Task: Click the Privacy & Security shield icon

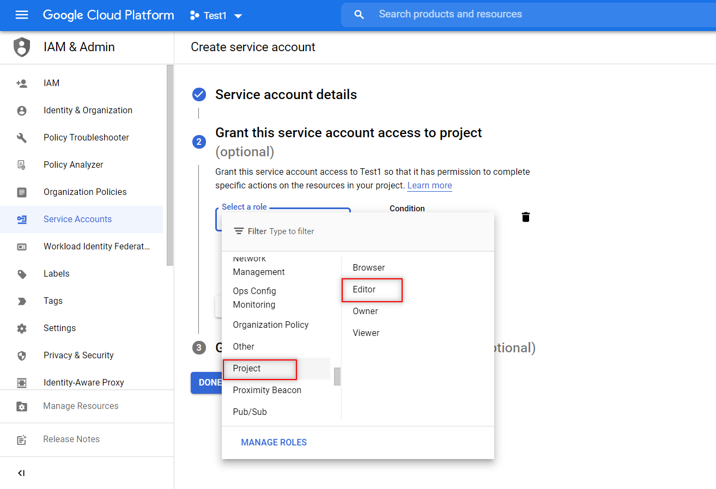Action: click(x=22, y=356)
